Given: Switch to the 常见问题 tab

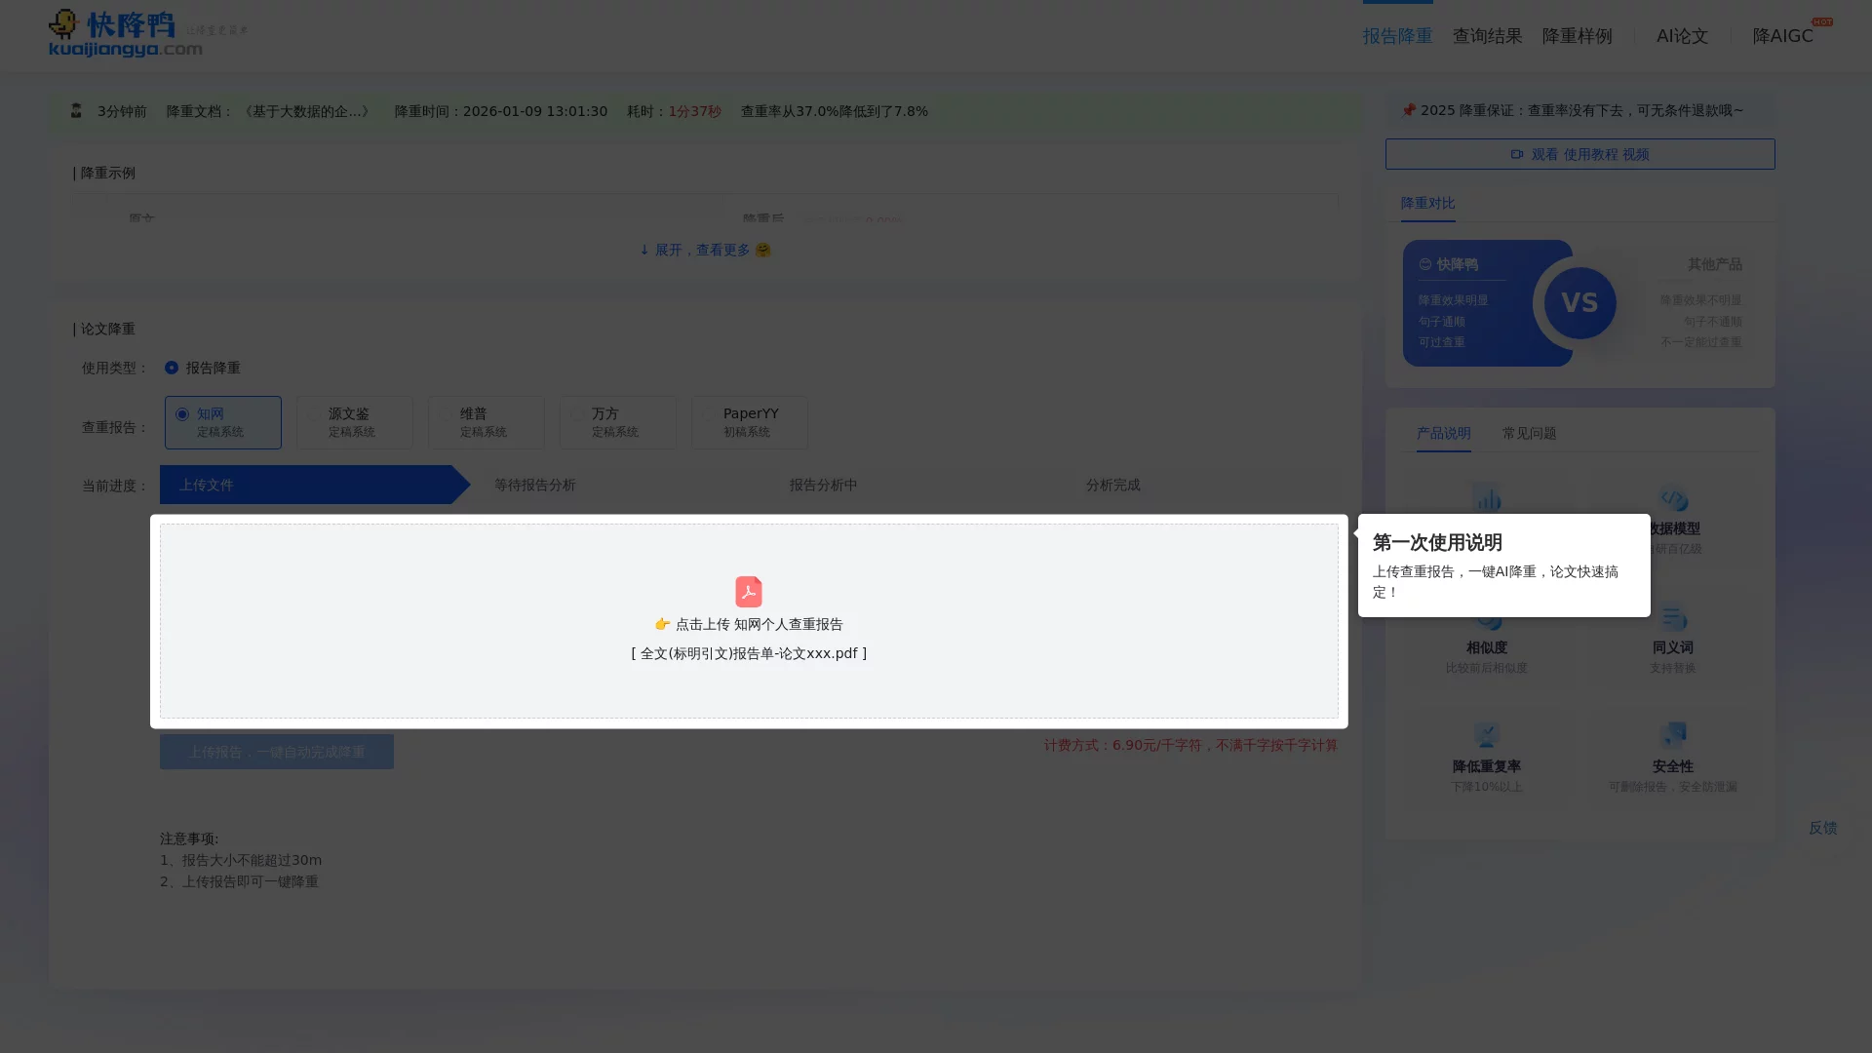Looking at the screenshot, I should coord(1528,433).
